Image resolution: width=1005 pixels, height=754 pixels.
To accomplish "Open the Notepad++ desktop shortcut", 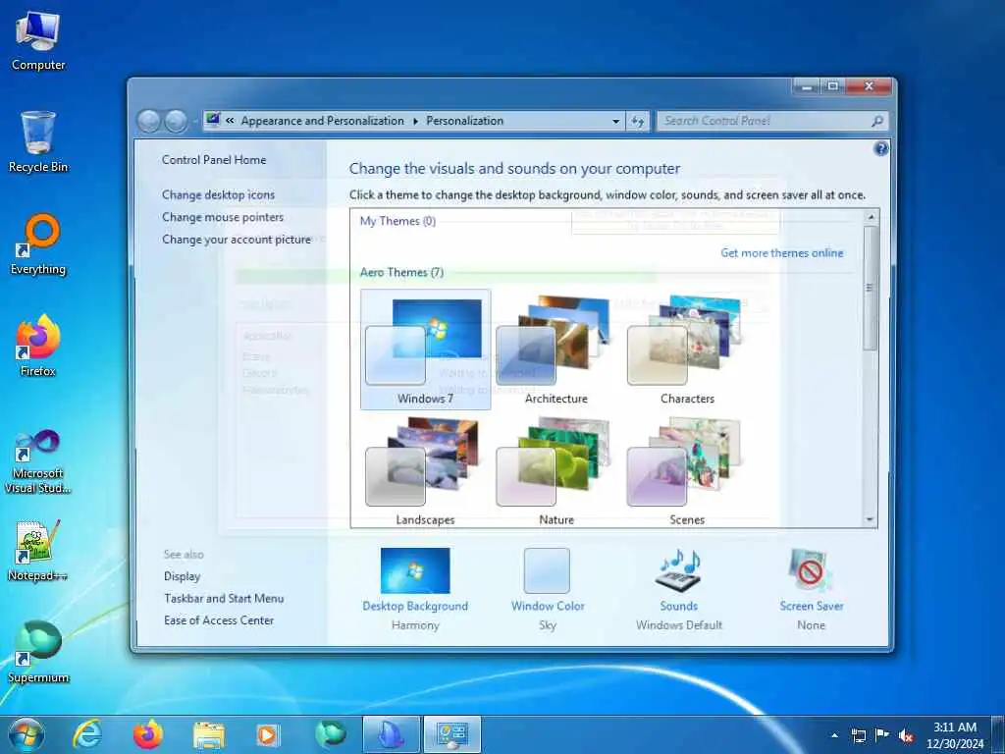I will point(38,551).
